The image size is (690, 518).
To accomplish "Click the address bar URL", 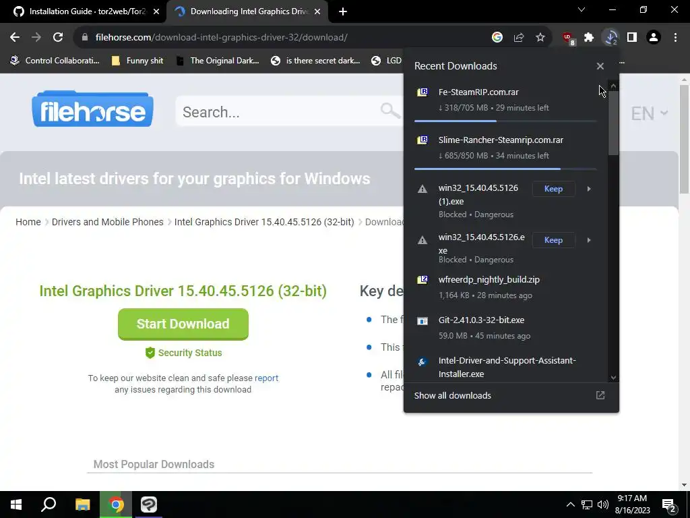I will coord(221,38).
